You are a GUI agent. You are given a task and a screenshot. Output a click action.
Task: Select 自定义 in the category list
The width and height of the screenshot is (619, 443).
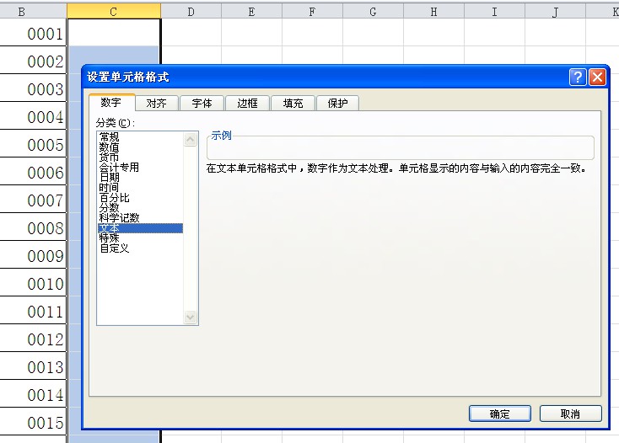pyautogui.click(x=140, y=248)
